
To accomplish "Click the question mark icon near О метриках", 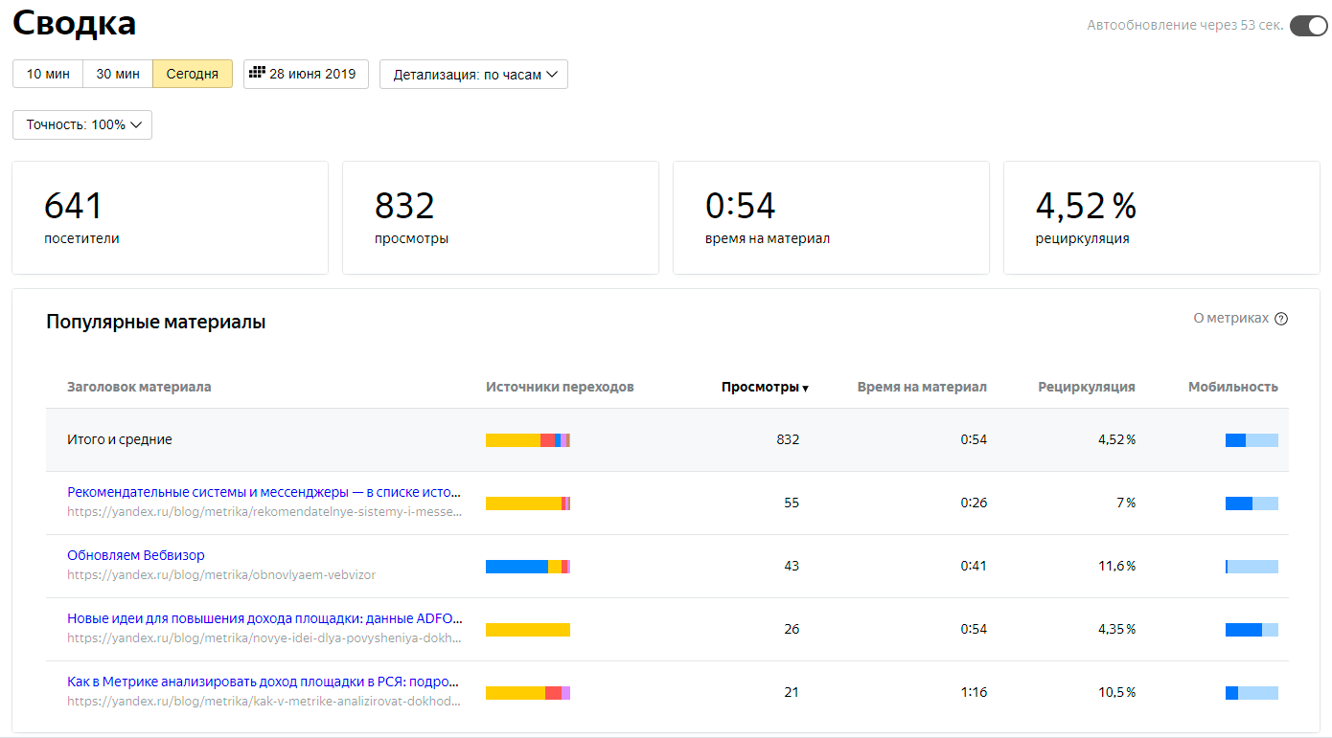I will pyautogui.click(x=1281, y=319).
